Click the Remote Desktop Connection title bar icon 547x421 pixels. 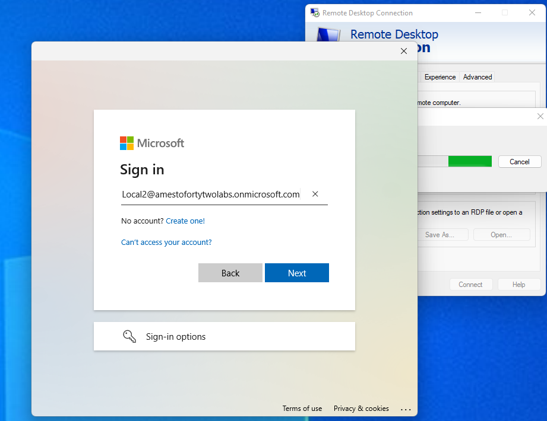tap(315, 12)
